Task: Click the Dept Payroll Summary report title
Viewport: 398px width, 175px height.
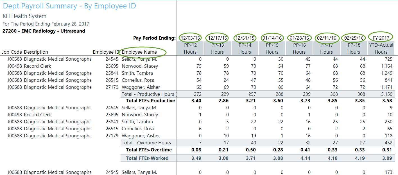Action: pos(69,6)
